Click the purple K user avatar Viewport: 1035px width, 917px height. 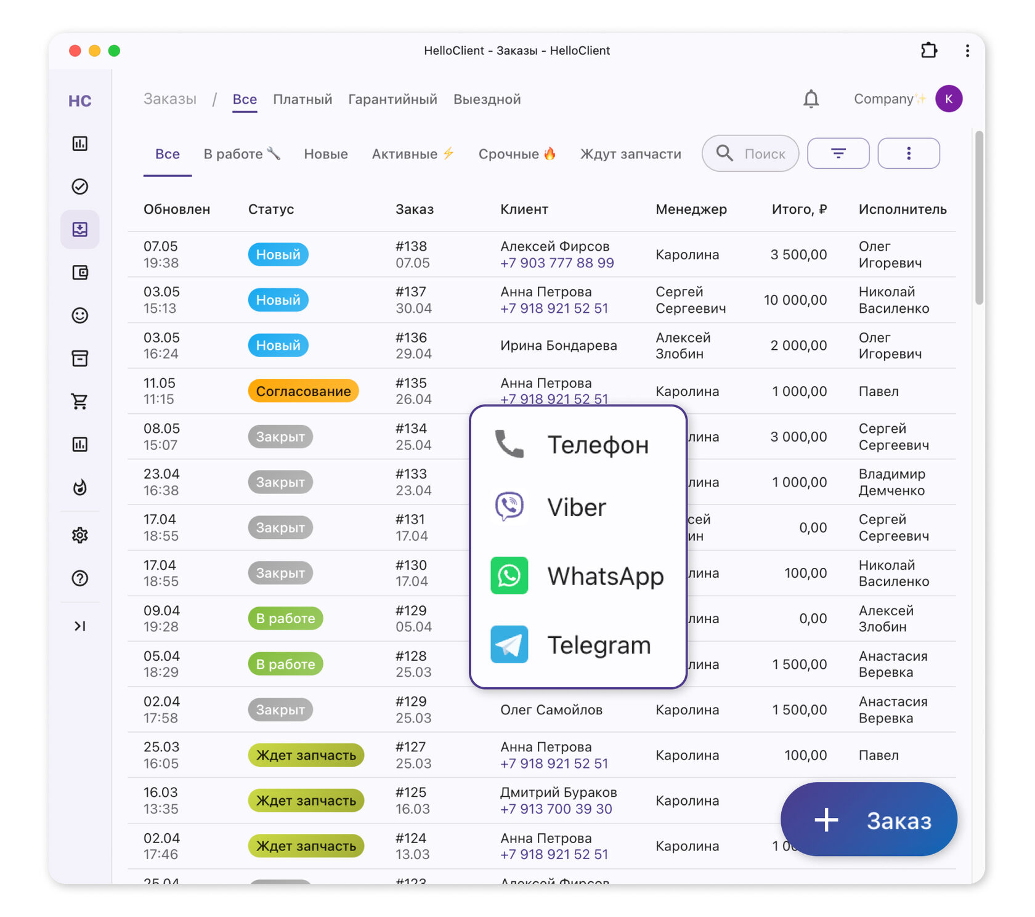[949, 99]
